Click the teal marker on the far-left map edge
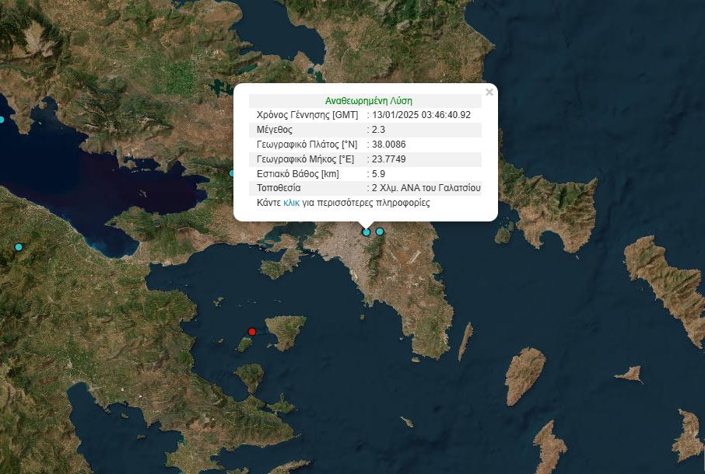 pyautogui.click(x=2, y=118)
